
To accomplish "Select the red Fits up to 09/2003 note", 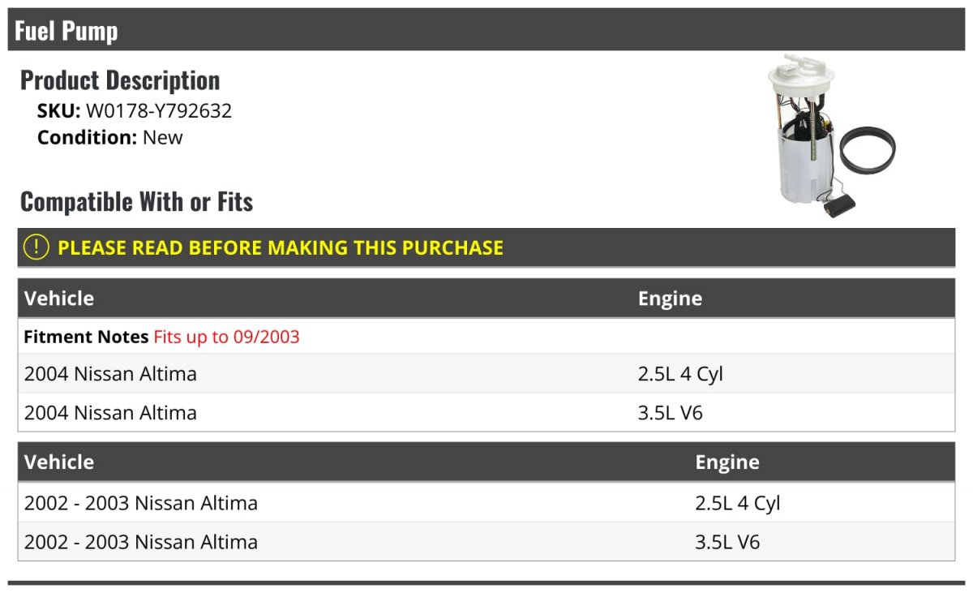I will [226, 337].
